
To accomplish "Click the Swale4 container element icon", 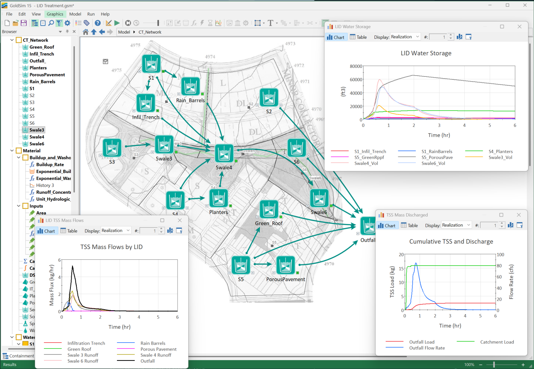I will point(224,154).
